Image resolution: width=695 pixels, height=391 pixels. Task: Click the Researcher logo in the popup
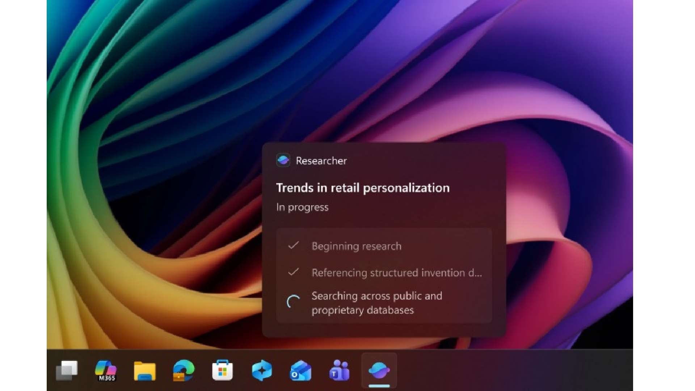click(283, 160)
